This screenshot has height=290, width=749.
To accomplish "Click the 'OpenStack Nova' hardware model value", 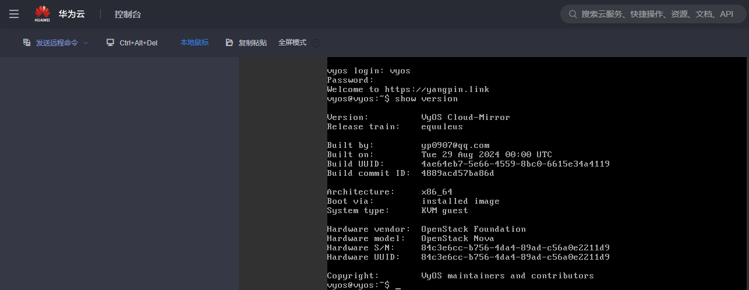I will point(458,238).
